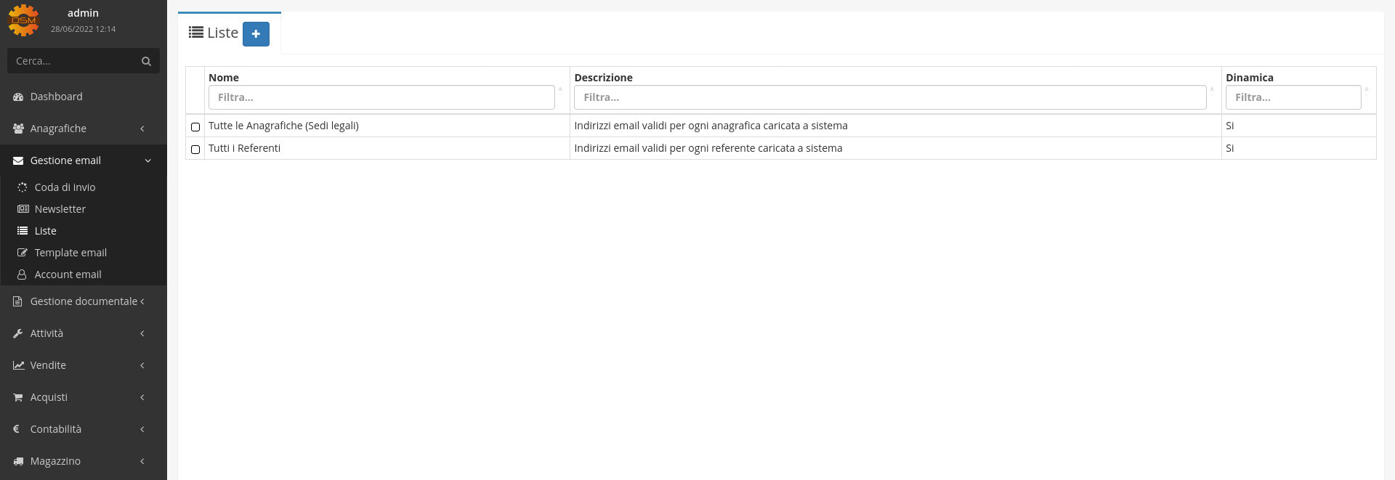
Task: Click the Newsletter newspaper icon
Action: coord(23,209)
